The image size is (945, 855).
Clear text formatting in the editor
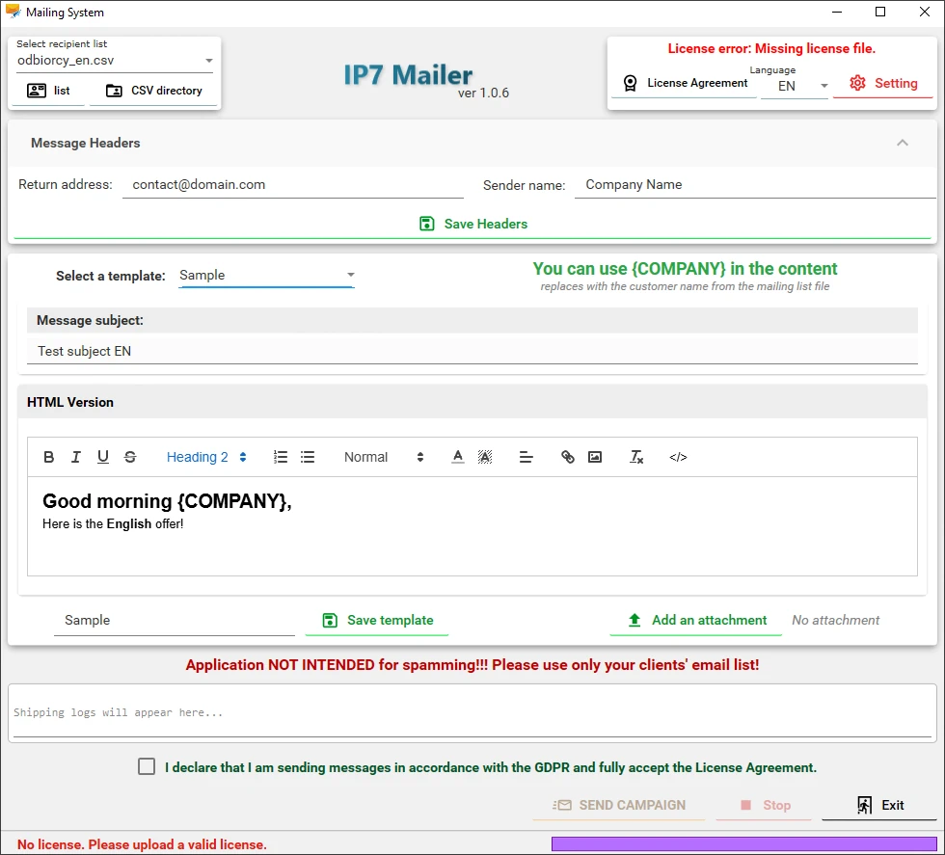click(636, 457)
